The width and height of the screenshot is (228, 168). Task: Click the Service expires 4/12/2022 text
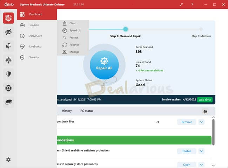(x=179, y=99)
